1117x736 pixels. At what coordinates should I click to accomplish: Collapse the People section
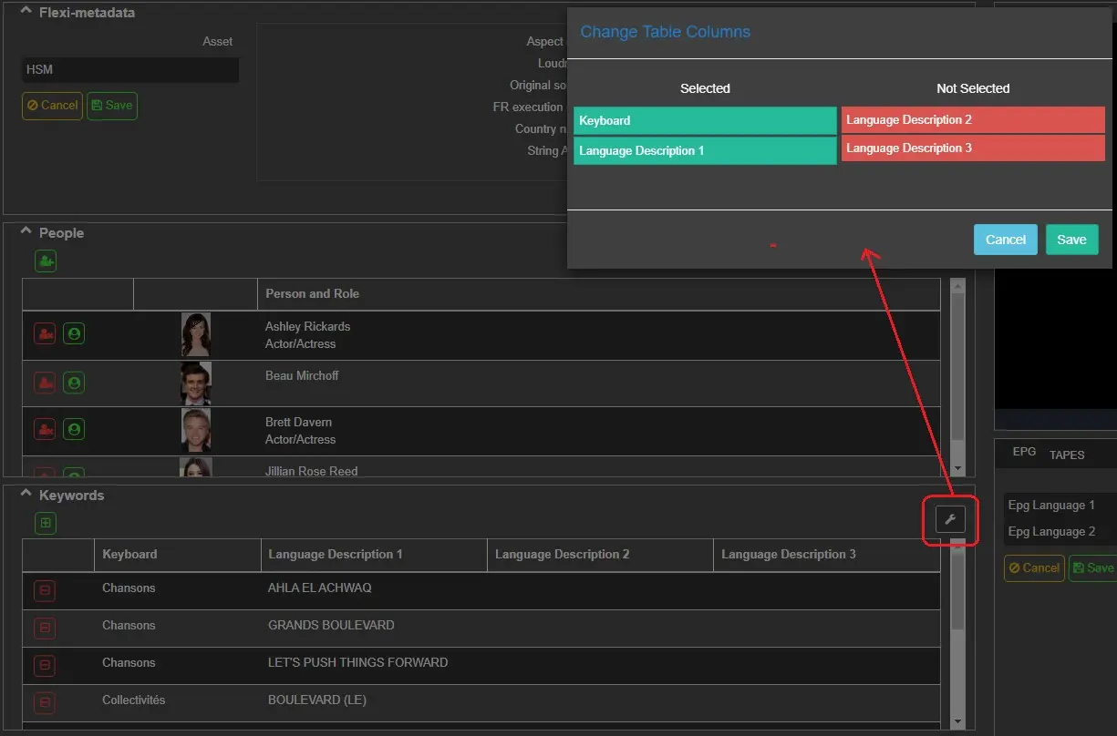coord(26,232)
